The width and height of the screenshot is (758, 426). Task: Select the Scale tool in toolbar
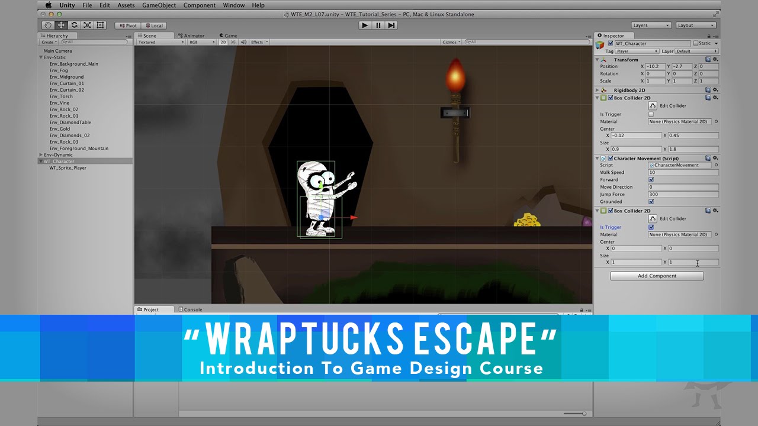(87, 25)
